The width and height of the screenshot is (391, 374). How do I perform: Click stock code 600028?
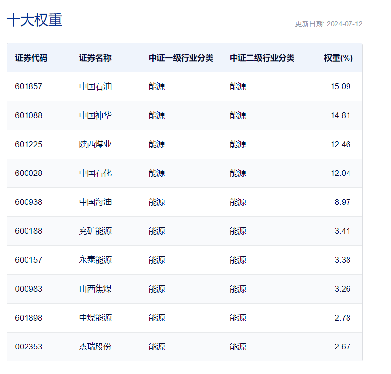tap(28, 173)
